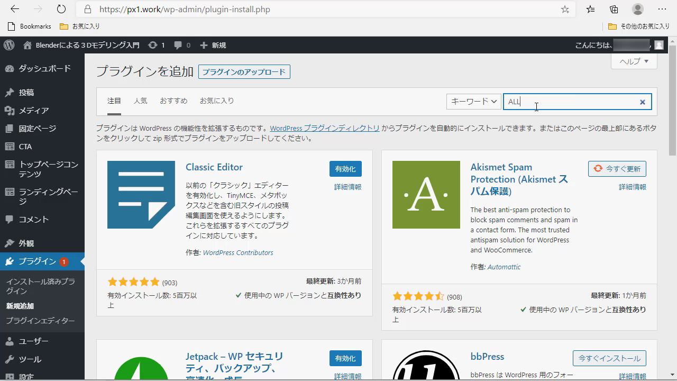
Task: Open the browser settings ellipsis menu
Action: (x=662, y=9)
